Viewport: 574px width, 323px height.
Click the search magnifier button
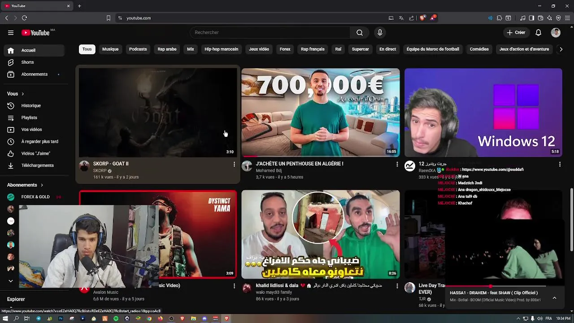[x=360, y=32]
